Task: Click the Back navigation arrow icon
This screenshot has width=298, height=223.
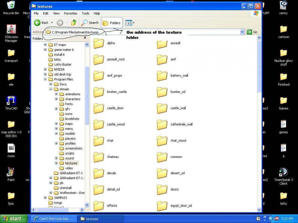Action: click(37, 23)
